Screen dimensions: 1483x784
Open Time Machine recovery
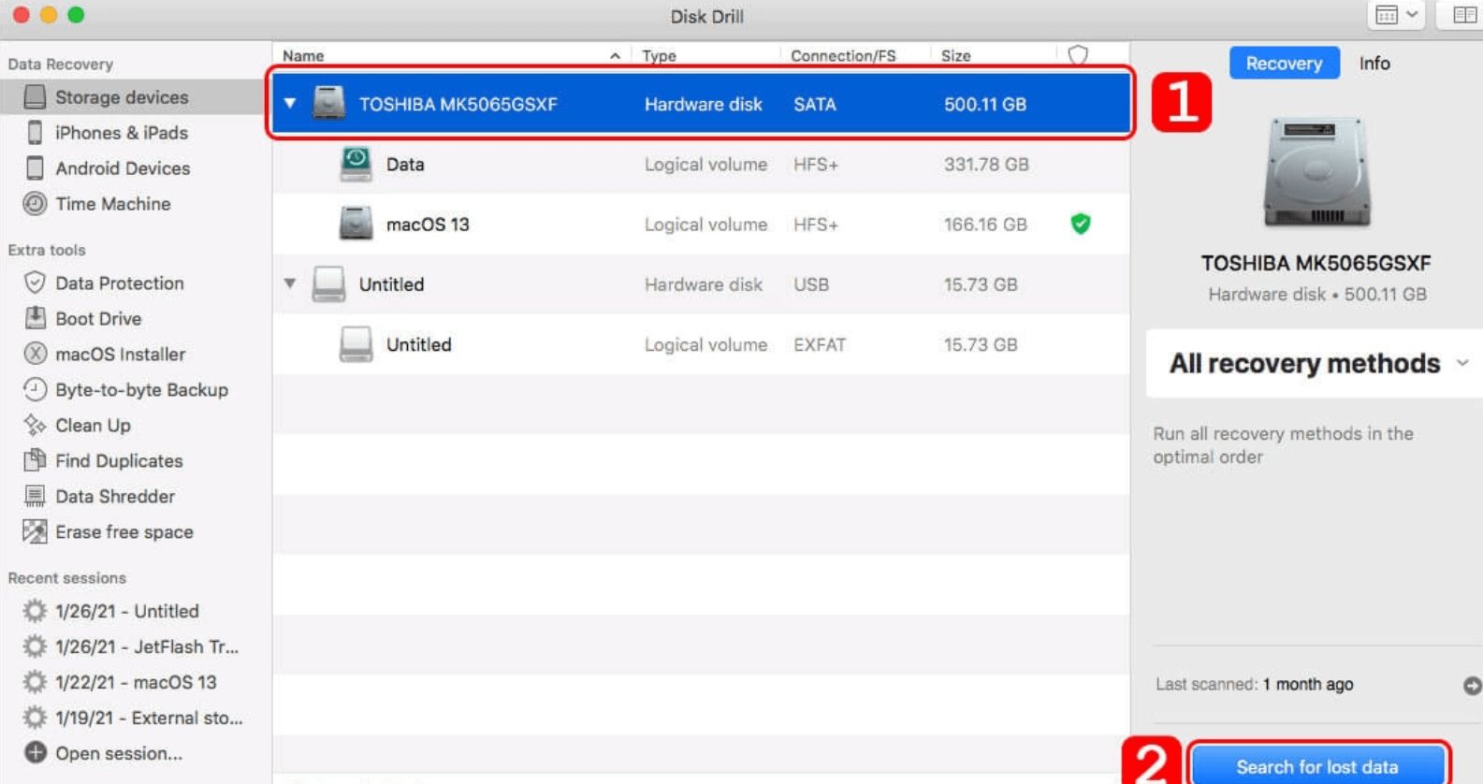112,204
